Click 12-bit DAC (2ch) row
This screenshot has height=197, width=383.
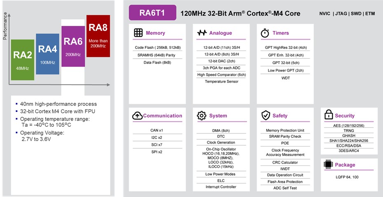coord(221,61)
